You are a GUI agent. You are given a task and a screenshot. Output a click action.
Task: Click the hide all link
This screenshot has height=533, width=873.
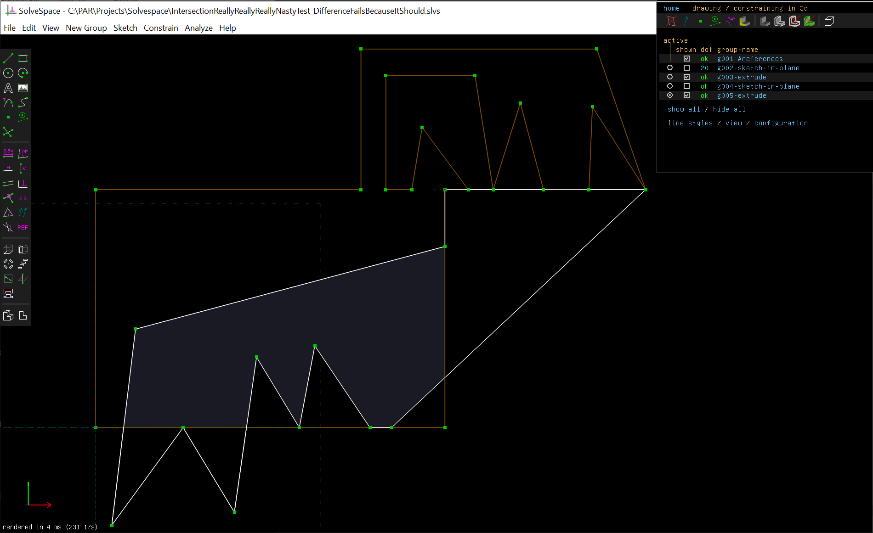[x=729, y=109]
